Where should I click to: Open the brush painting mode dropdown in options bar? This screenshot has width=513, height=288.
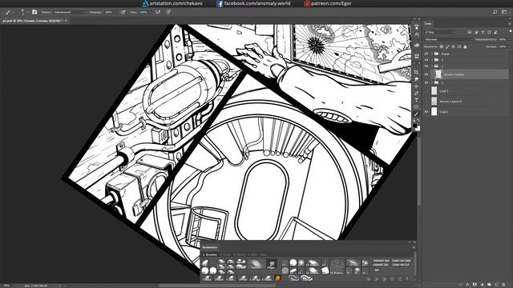click(70, 12)
